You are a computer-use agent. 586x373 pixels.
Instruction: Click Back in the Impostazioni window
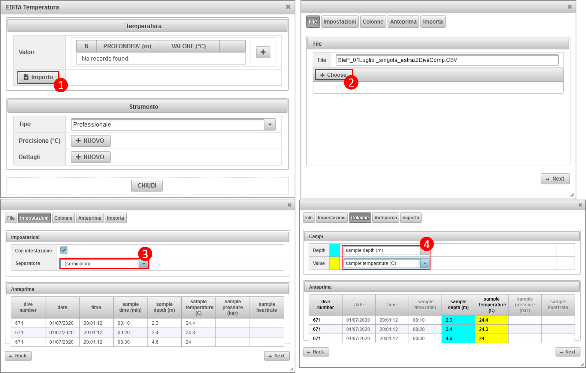coord(18,356)
